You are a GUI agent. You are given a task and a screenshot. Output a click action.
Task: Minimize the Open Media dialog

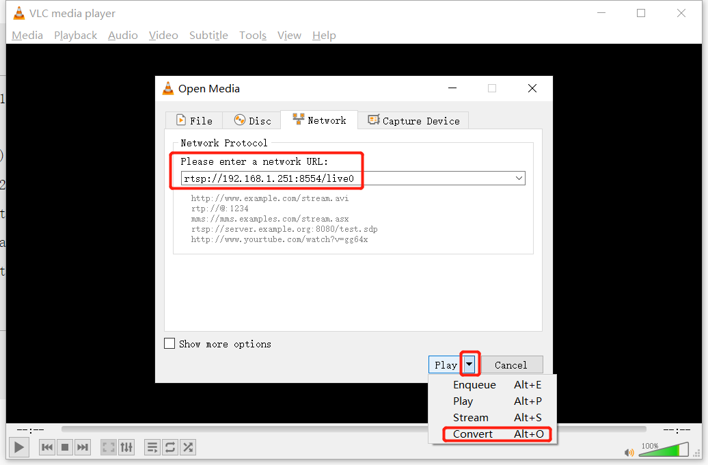point(452,88)
